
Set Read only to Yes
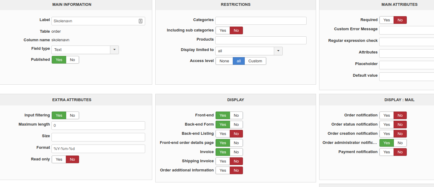point(59,159)
